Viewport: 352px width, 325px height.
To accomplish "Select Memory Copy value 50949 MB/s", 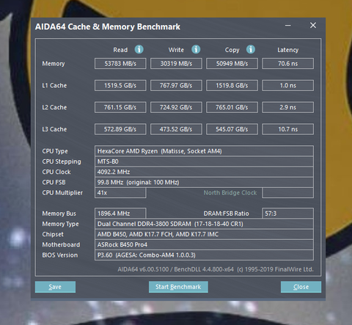I will 232,64.
